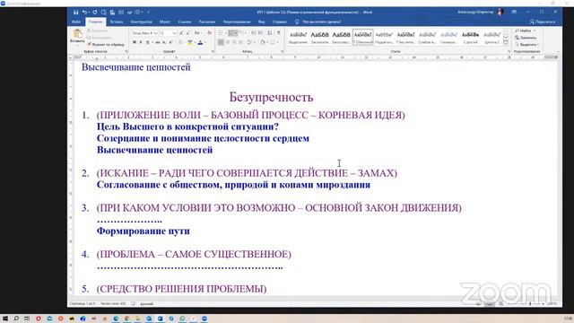Open the Change Case (Aa) dropdown
The width and height of the screenshot is (574, 323).
(x=197, y=33)
